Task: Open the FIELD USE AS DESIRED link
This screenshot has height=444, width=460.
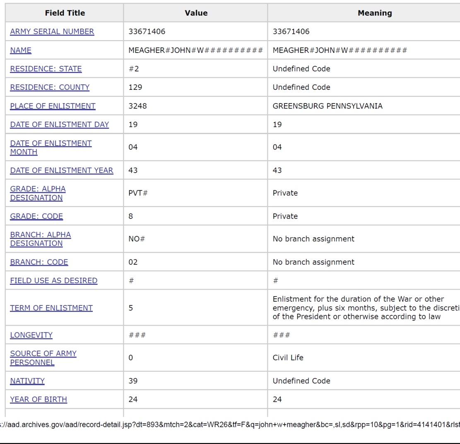Action: (x=54, y=281)
